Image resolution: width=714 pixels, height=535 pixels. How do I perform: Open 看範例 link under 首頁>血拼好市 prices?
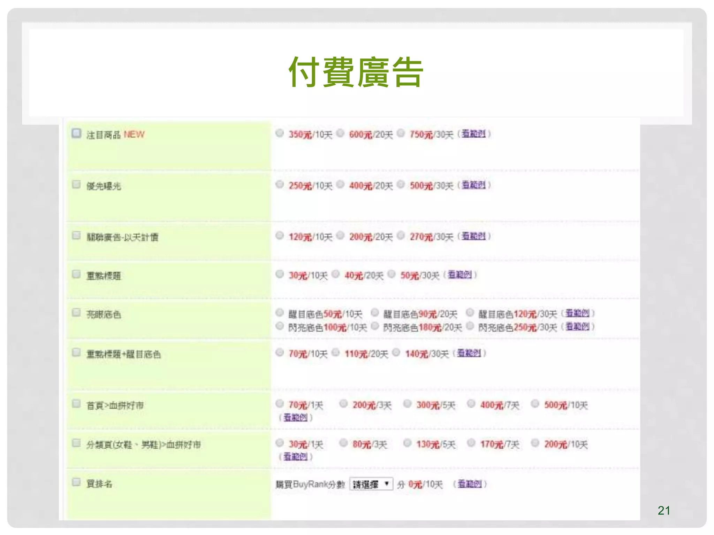click(x=296, y=417)
